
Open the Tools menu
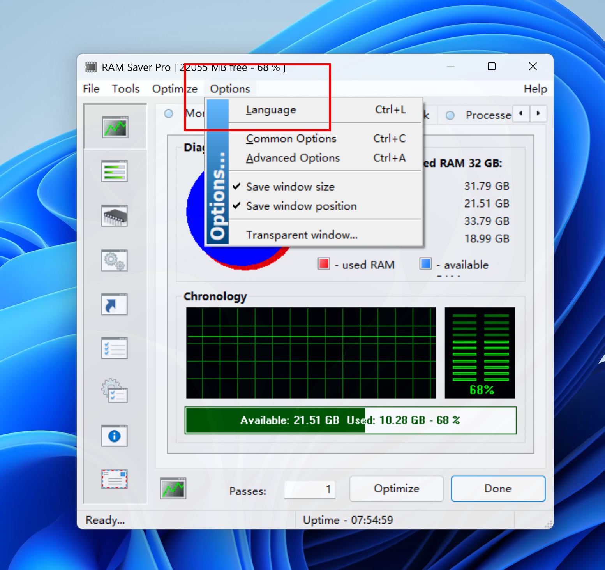(x=125, y=89)
